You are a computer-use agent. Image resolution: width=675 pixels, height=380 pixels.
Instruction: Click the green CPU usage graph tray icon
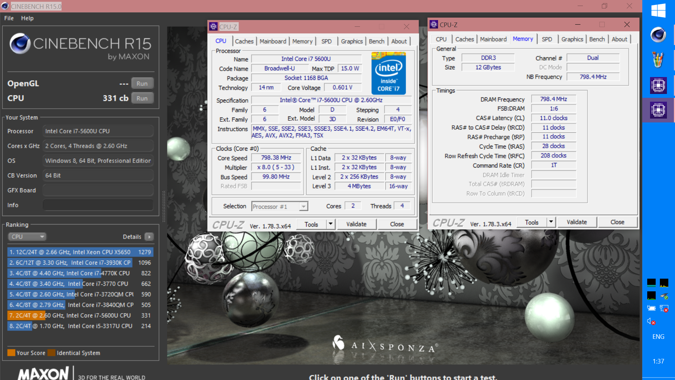click(651, 296)
